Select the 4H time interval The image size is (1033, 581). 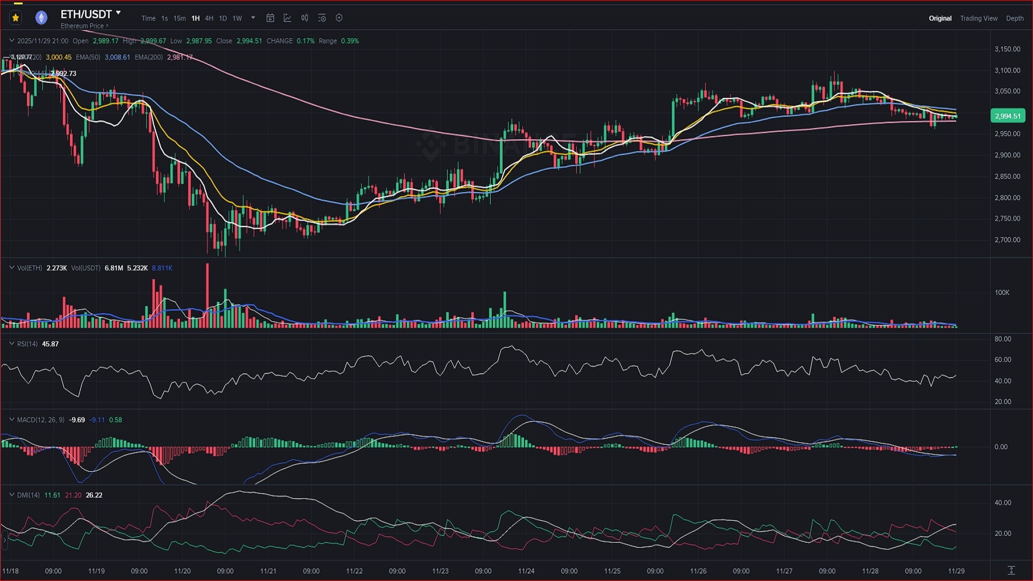point(209,18)
